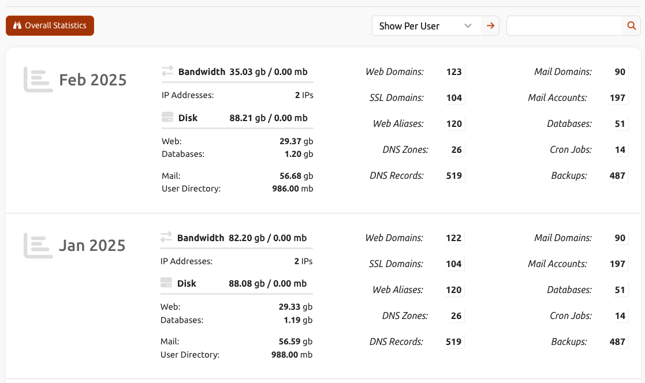Click the Feb 2025 bandwidth arrows icon
Image resolution: width=645 pixels, height=383 pixels.
point(167,71)
